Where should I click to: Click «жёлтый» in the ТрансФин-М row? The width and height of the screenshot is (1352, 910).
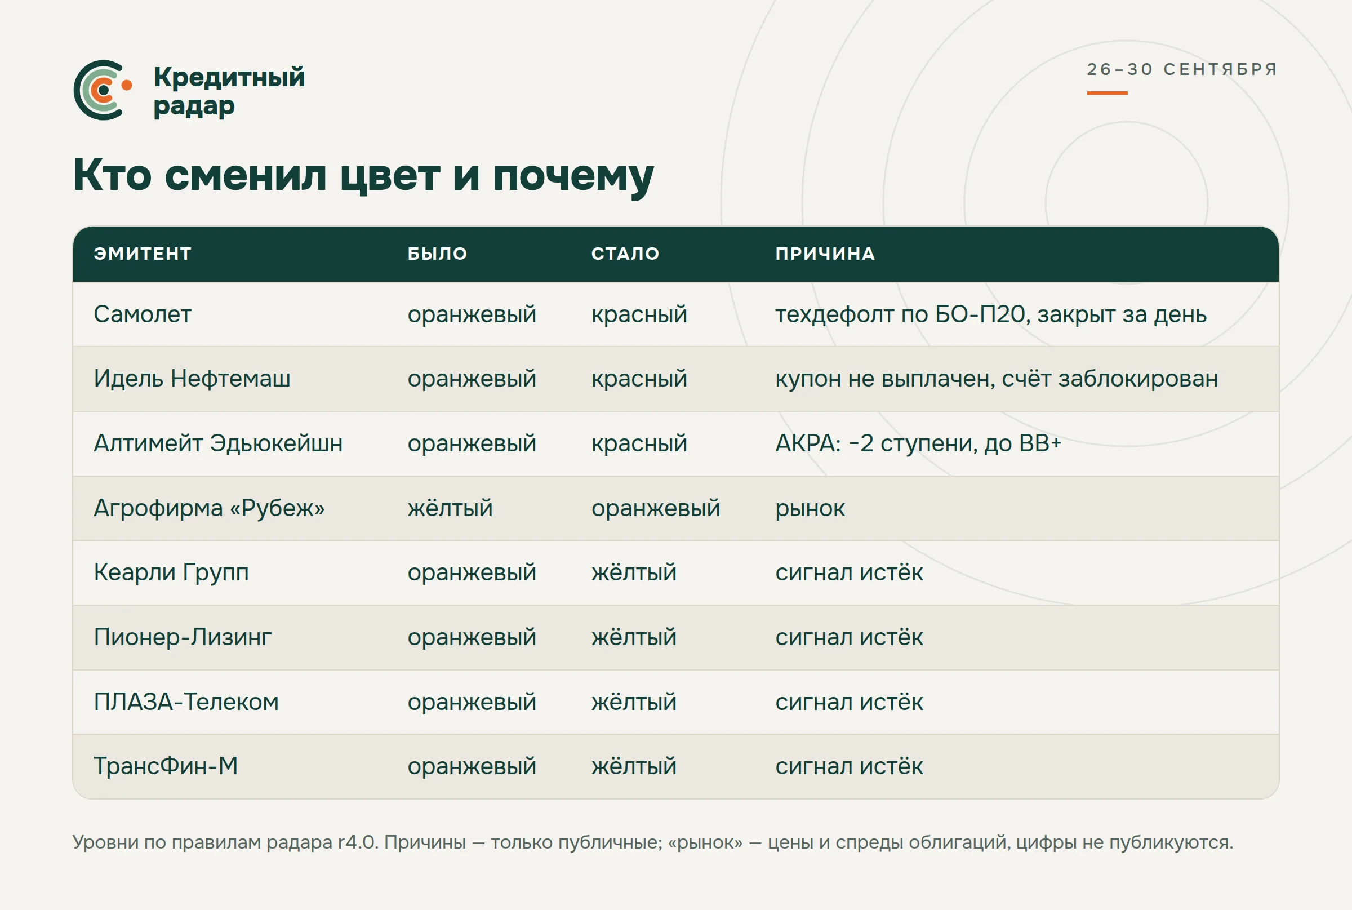pos(634,766)
